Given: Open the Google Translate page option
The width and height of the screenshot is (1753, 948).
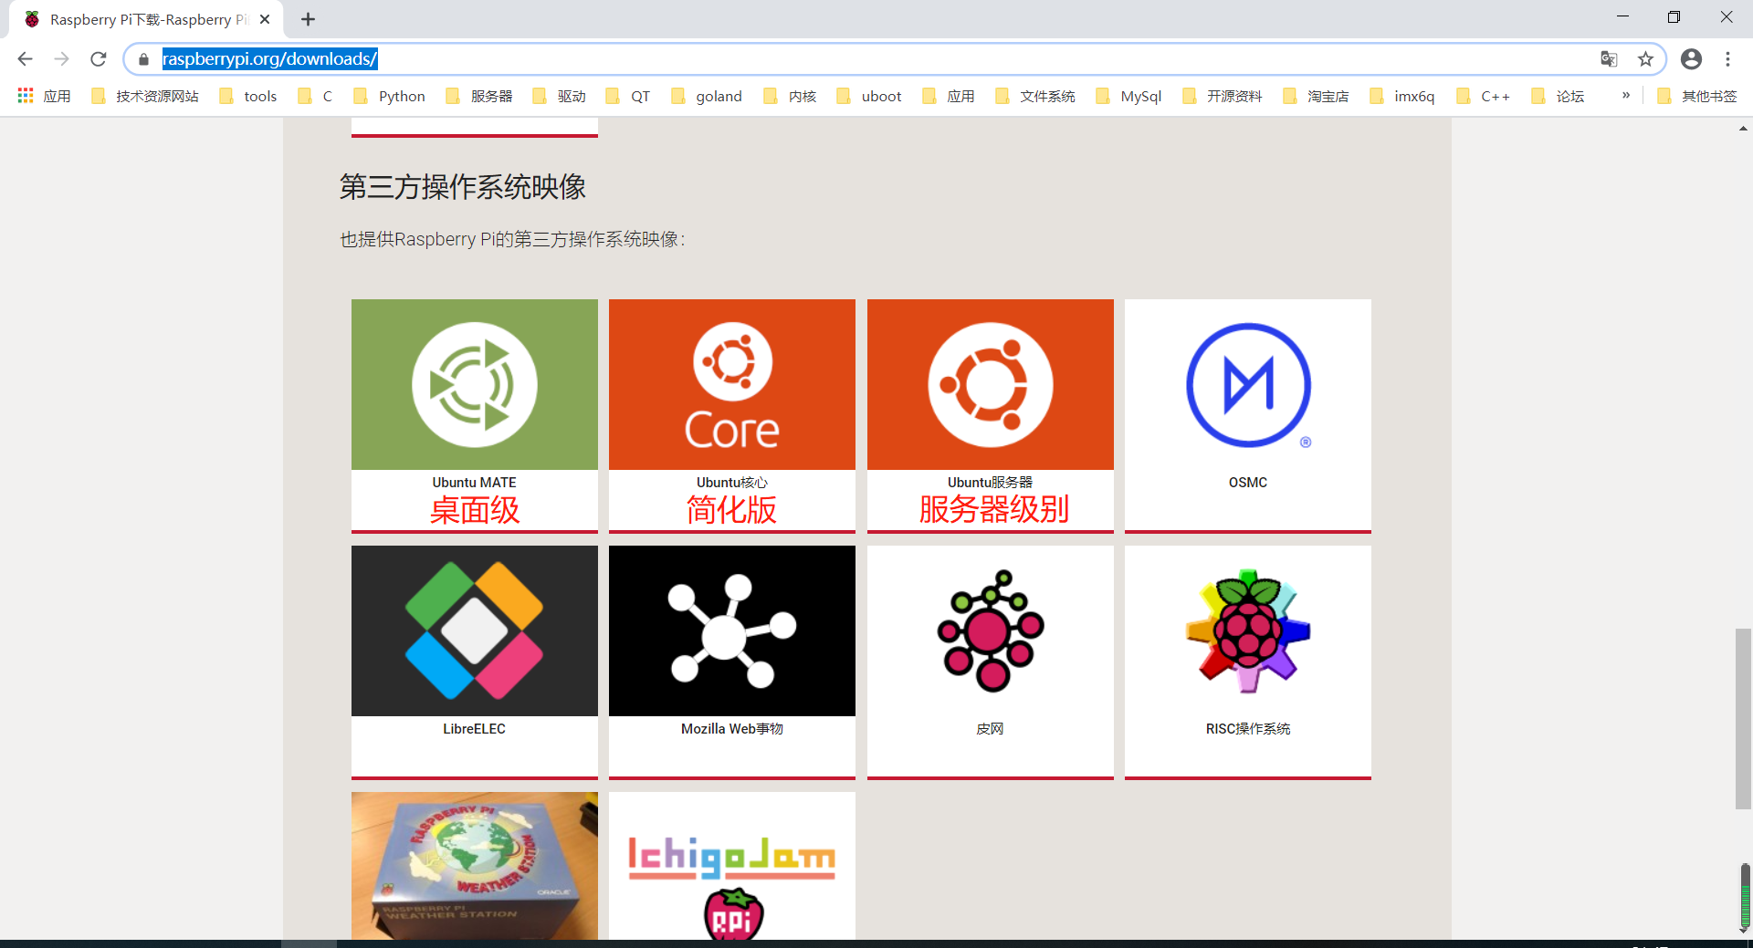Looking at the screenshot, I should coord(1609,59).
